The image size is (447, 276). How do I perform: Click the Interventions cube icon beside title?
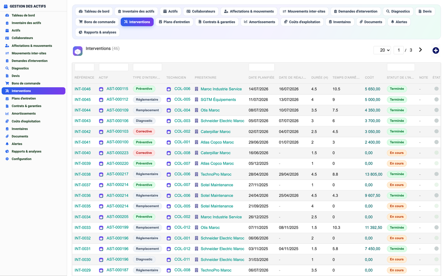click(77, 51)
